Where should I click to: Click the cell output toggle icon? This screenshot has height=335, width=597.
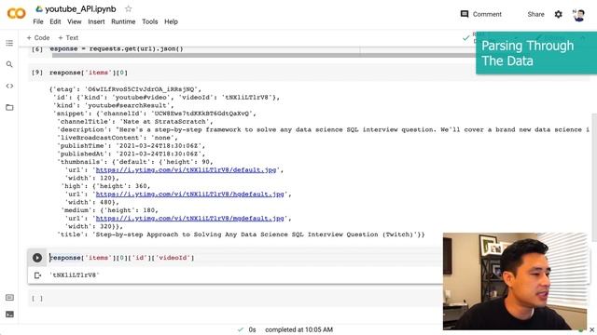pos(37,275)
